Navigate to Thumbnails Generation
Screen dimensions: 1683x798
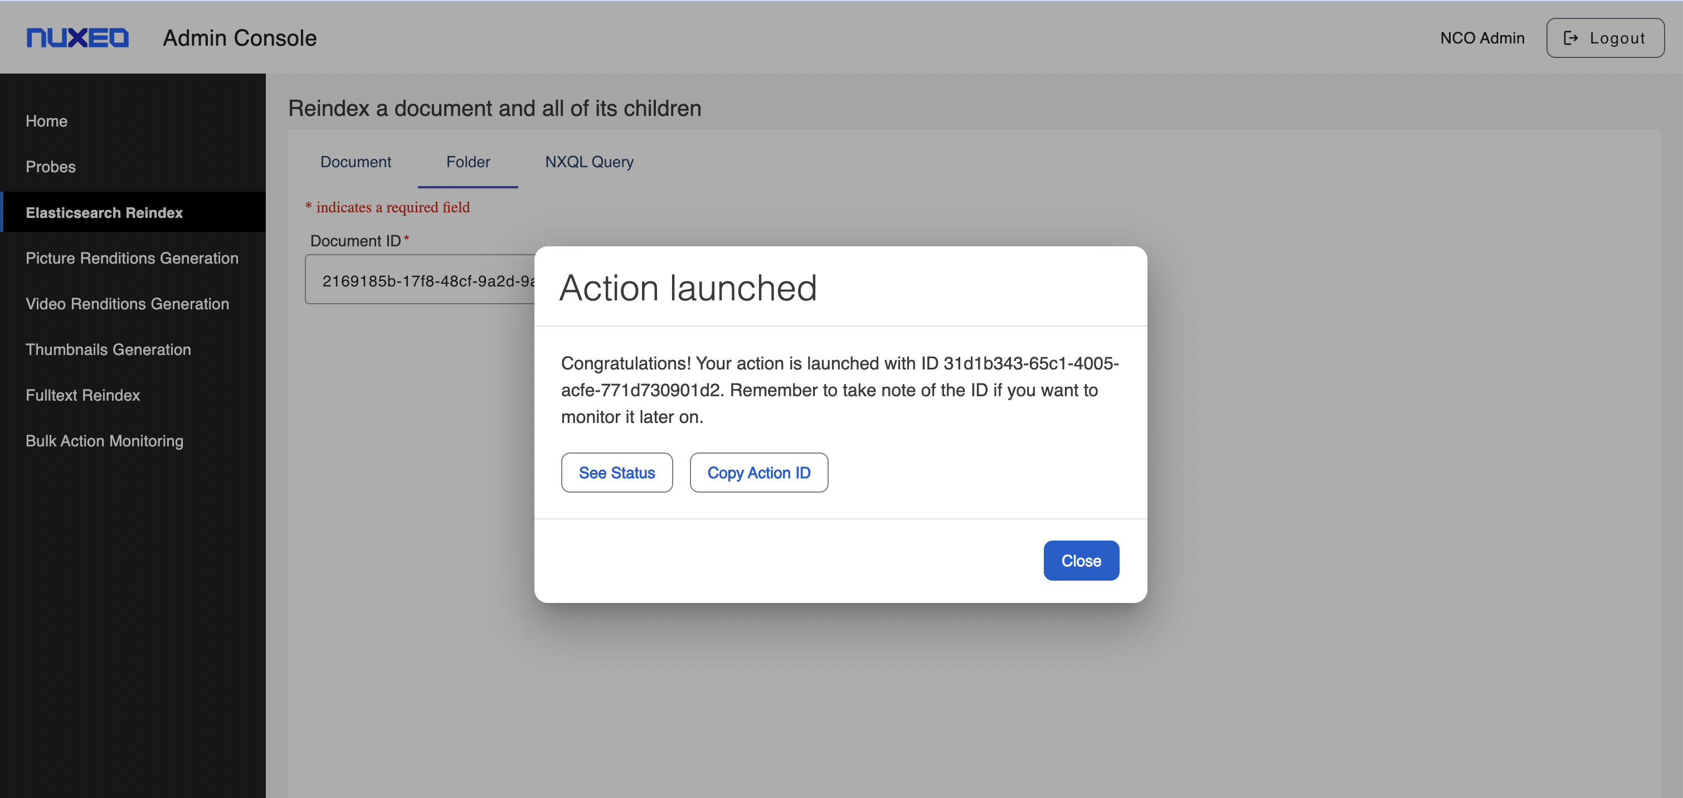click(x=108, y=349)
